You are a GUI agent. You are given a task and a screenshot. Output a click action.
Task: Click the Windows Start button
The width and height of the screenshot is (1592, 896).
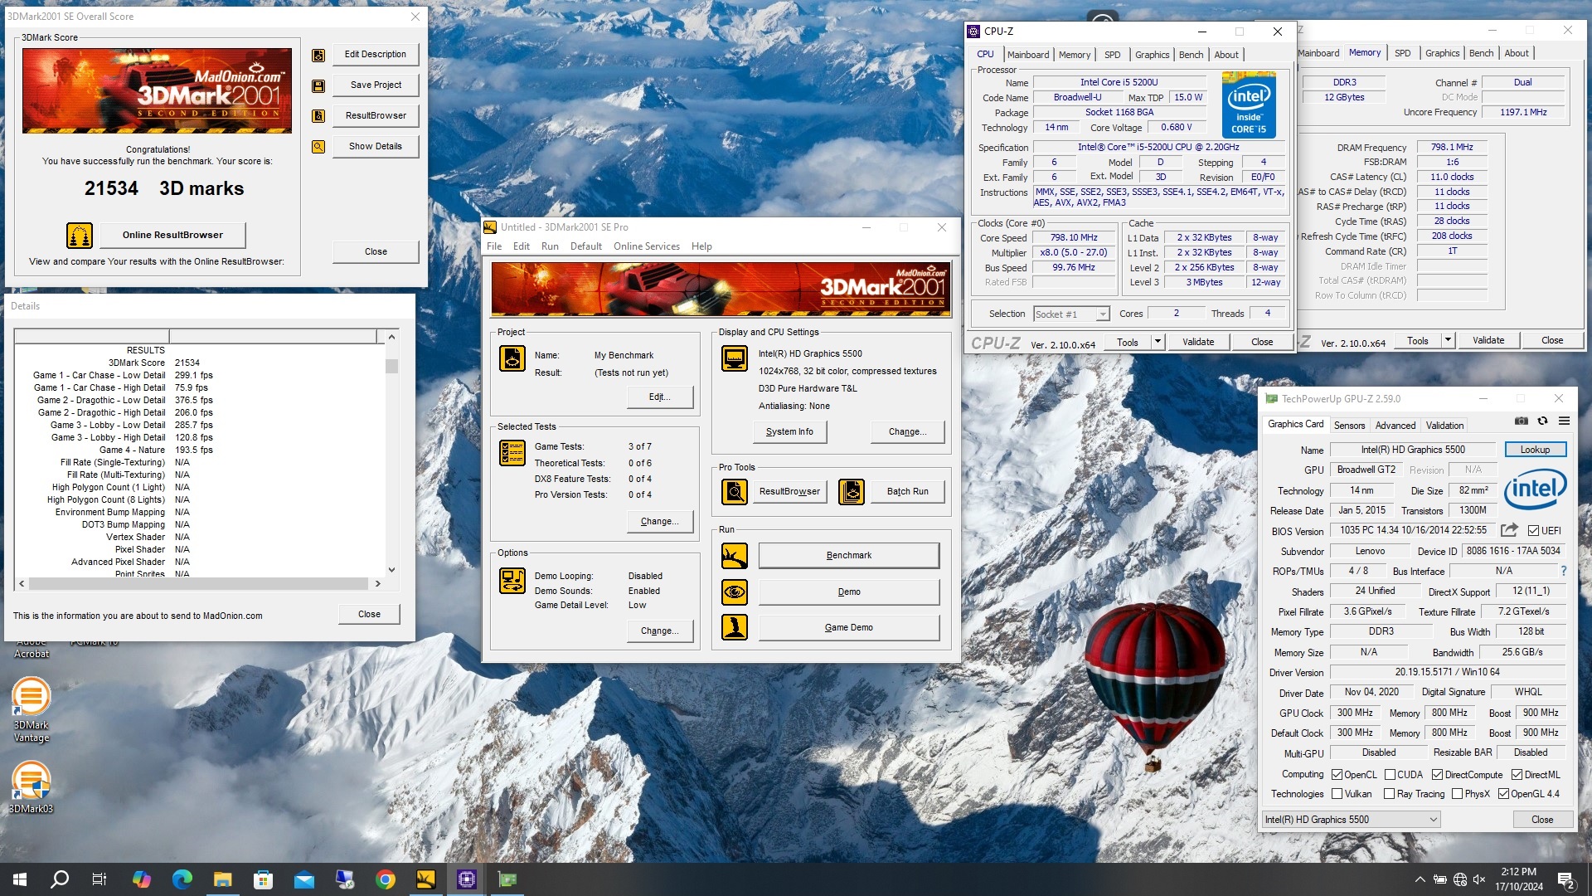(20, 879)
